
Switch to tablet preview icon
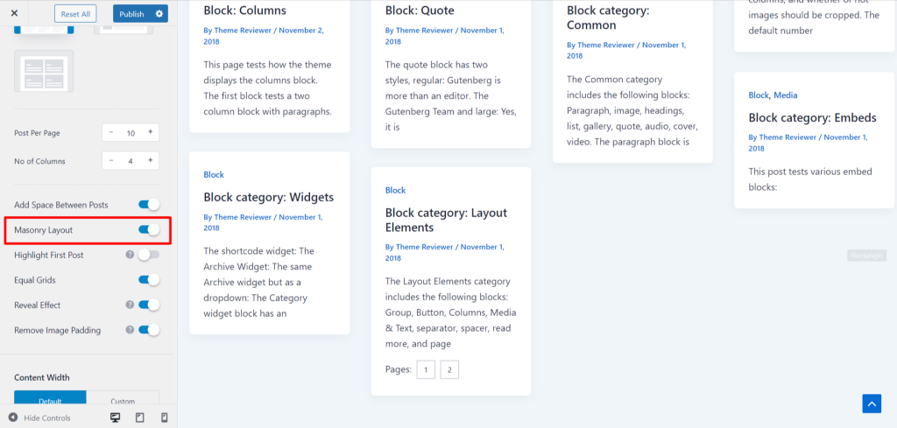139,417
